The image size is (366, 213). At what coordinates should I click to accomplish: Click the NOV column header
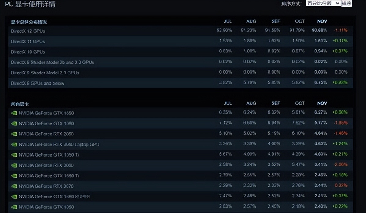tap(322, 21)
